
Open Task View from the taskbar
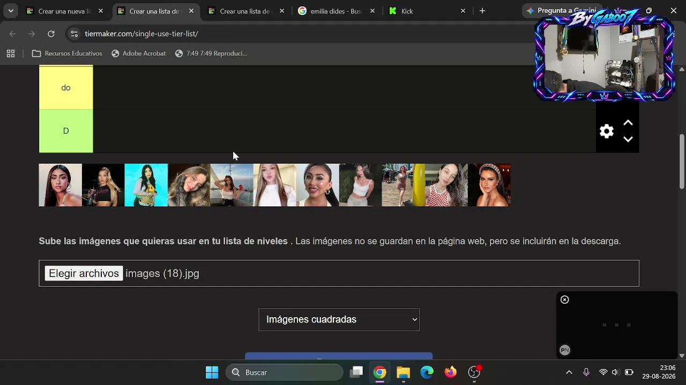(x=356, y=372)
